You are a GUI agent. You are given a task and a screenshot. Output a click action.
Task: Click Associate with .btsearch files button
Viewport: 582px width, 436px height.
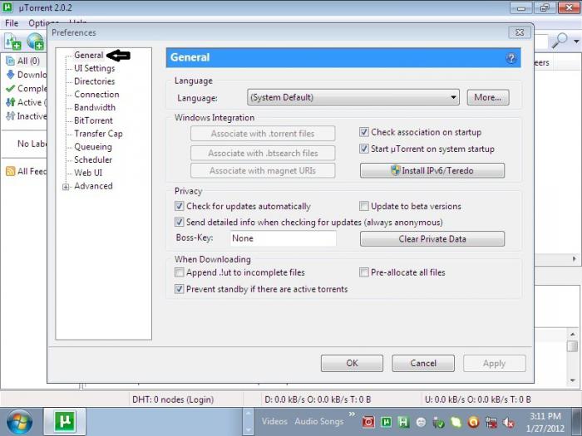pos(263,153)
